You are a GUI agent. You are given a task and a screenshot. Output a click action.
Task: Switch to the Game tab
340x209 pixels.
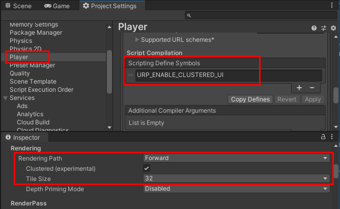[57, 6]
